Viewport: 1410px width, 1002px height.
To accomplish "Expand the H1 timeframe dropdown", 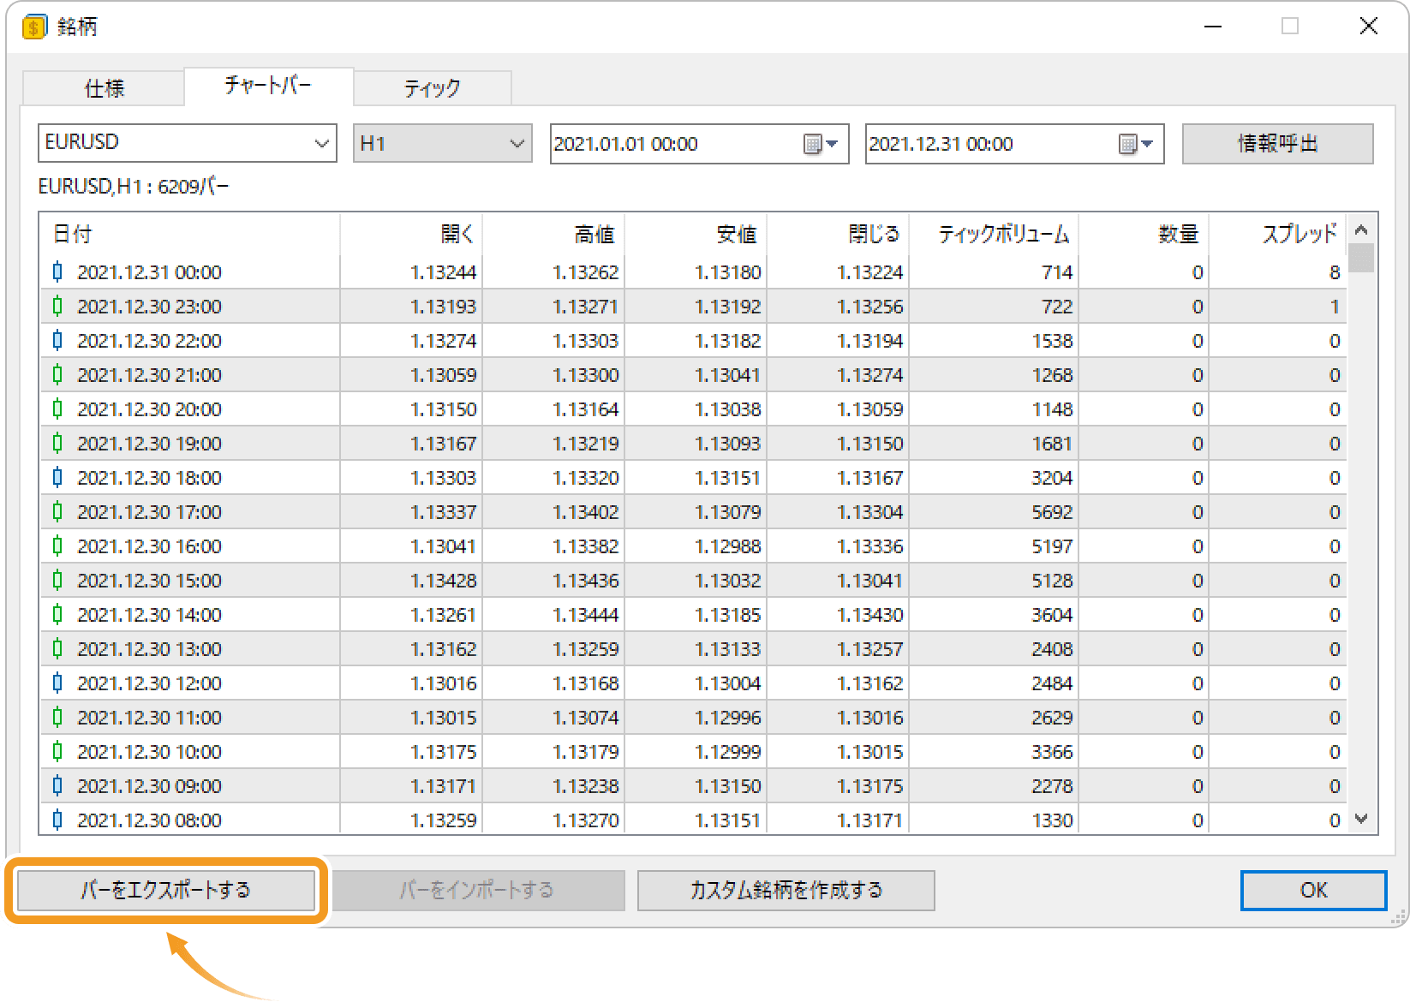I will [x=517, y=143].
